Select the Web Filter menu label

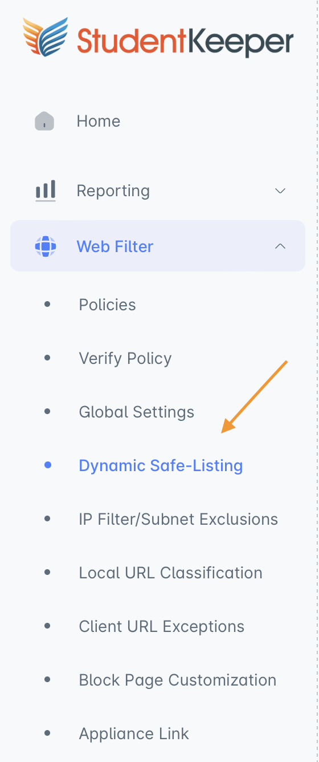[x=115, y=246]
